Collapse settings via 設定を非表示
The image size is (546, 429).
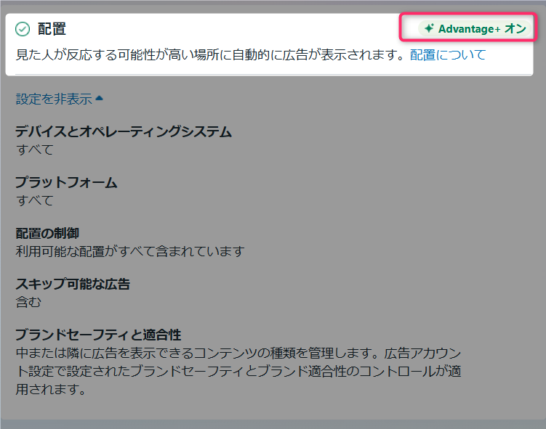tap(54, 99)
